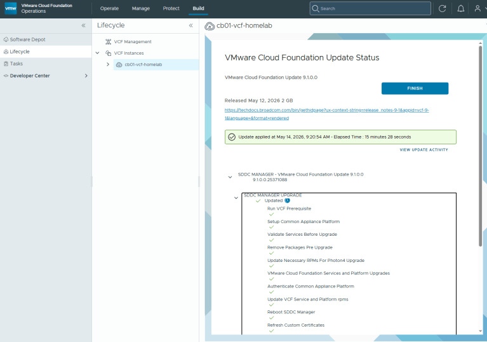Go to Software Depot
This screenshot has height=342, width=487.
point(28,39)
